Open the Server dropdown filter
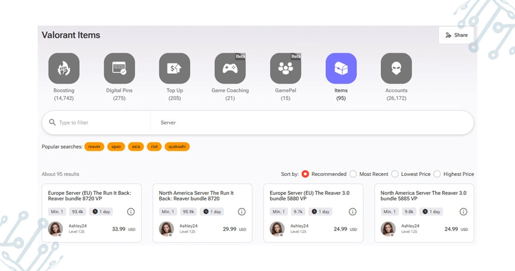Image resolution: width=515 pixels, height=271 pixels. click(311, 122)
